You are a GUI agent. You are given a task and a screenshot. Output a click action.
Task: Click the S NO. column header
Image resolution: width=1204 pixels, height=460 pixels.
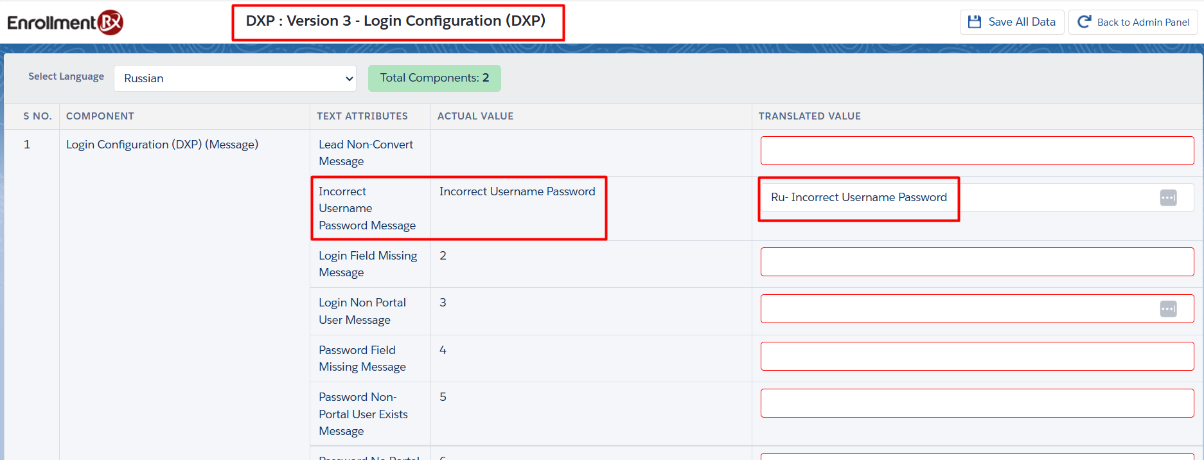click(x=37, y=116)
